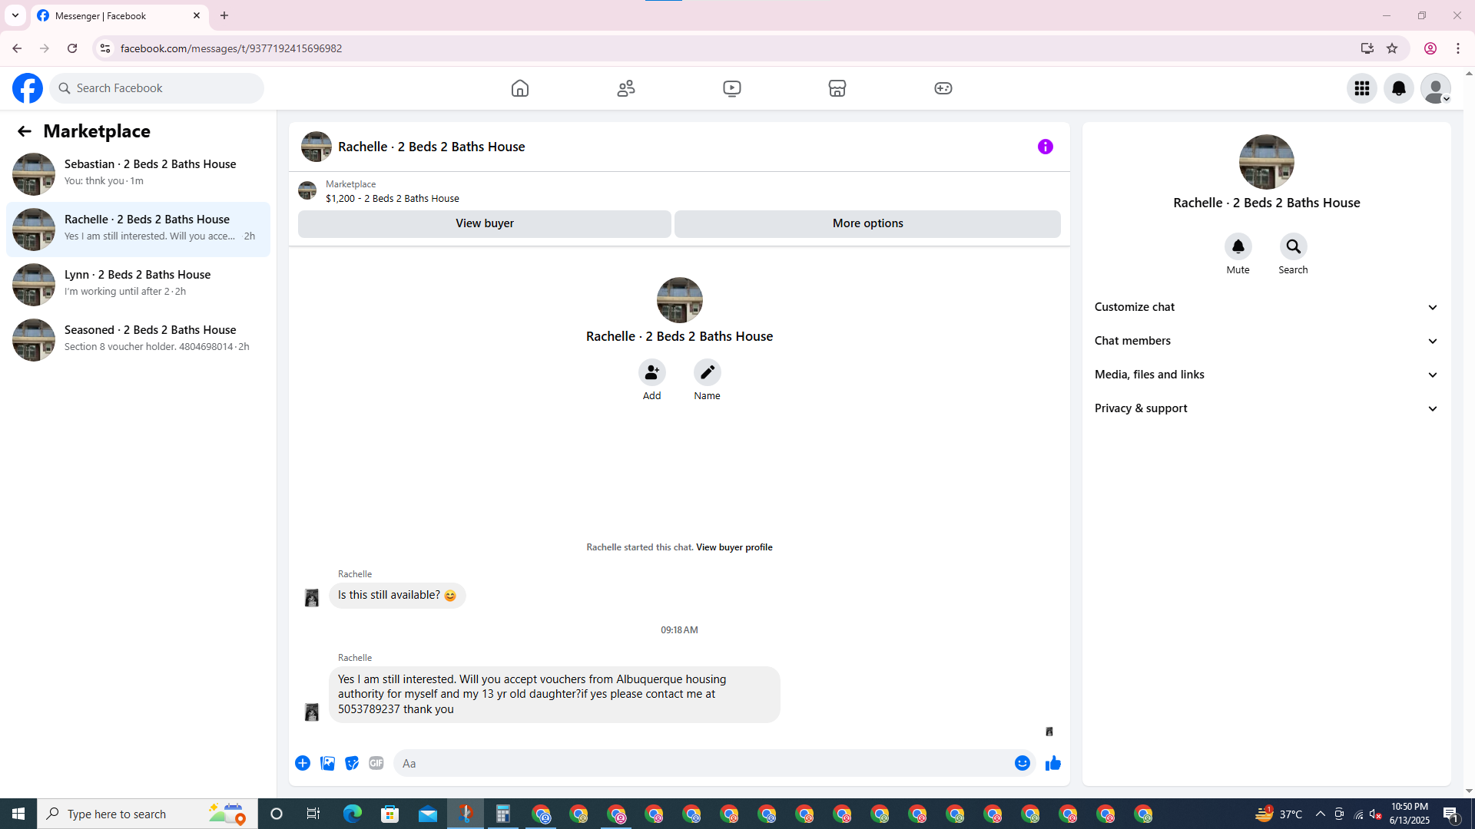Expand Media, files and links section
Image resolution: width=1475 pixels, height=829 pixels.
tap(1266, 375)
